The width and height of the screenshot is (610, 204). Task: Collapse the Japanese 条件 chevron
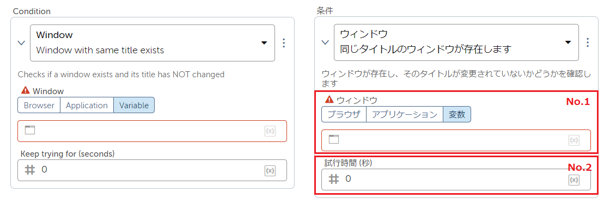(325, 42)
